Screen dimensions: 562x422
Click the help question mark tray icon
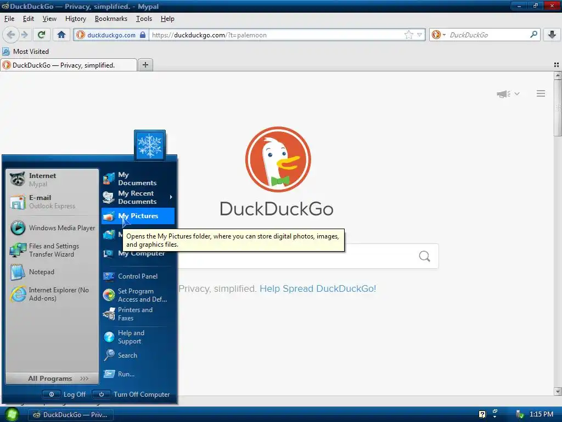(x=482, y=414)
